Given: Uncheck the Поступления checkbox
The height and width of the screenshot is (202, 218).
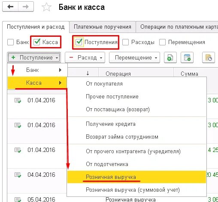Looking at the screenshot, I should click(x=79, y=42).
